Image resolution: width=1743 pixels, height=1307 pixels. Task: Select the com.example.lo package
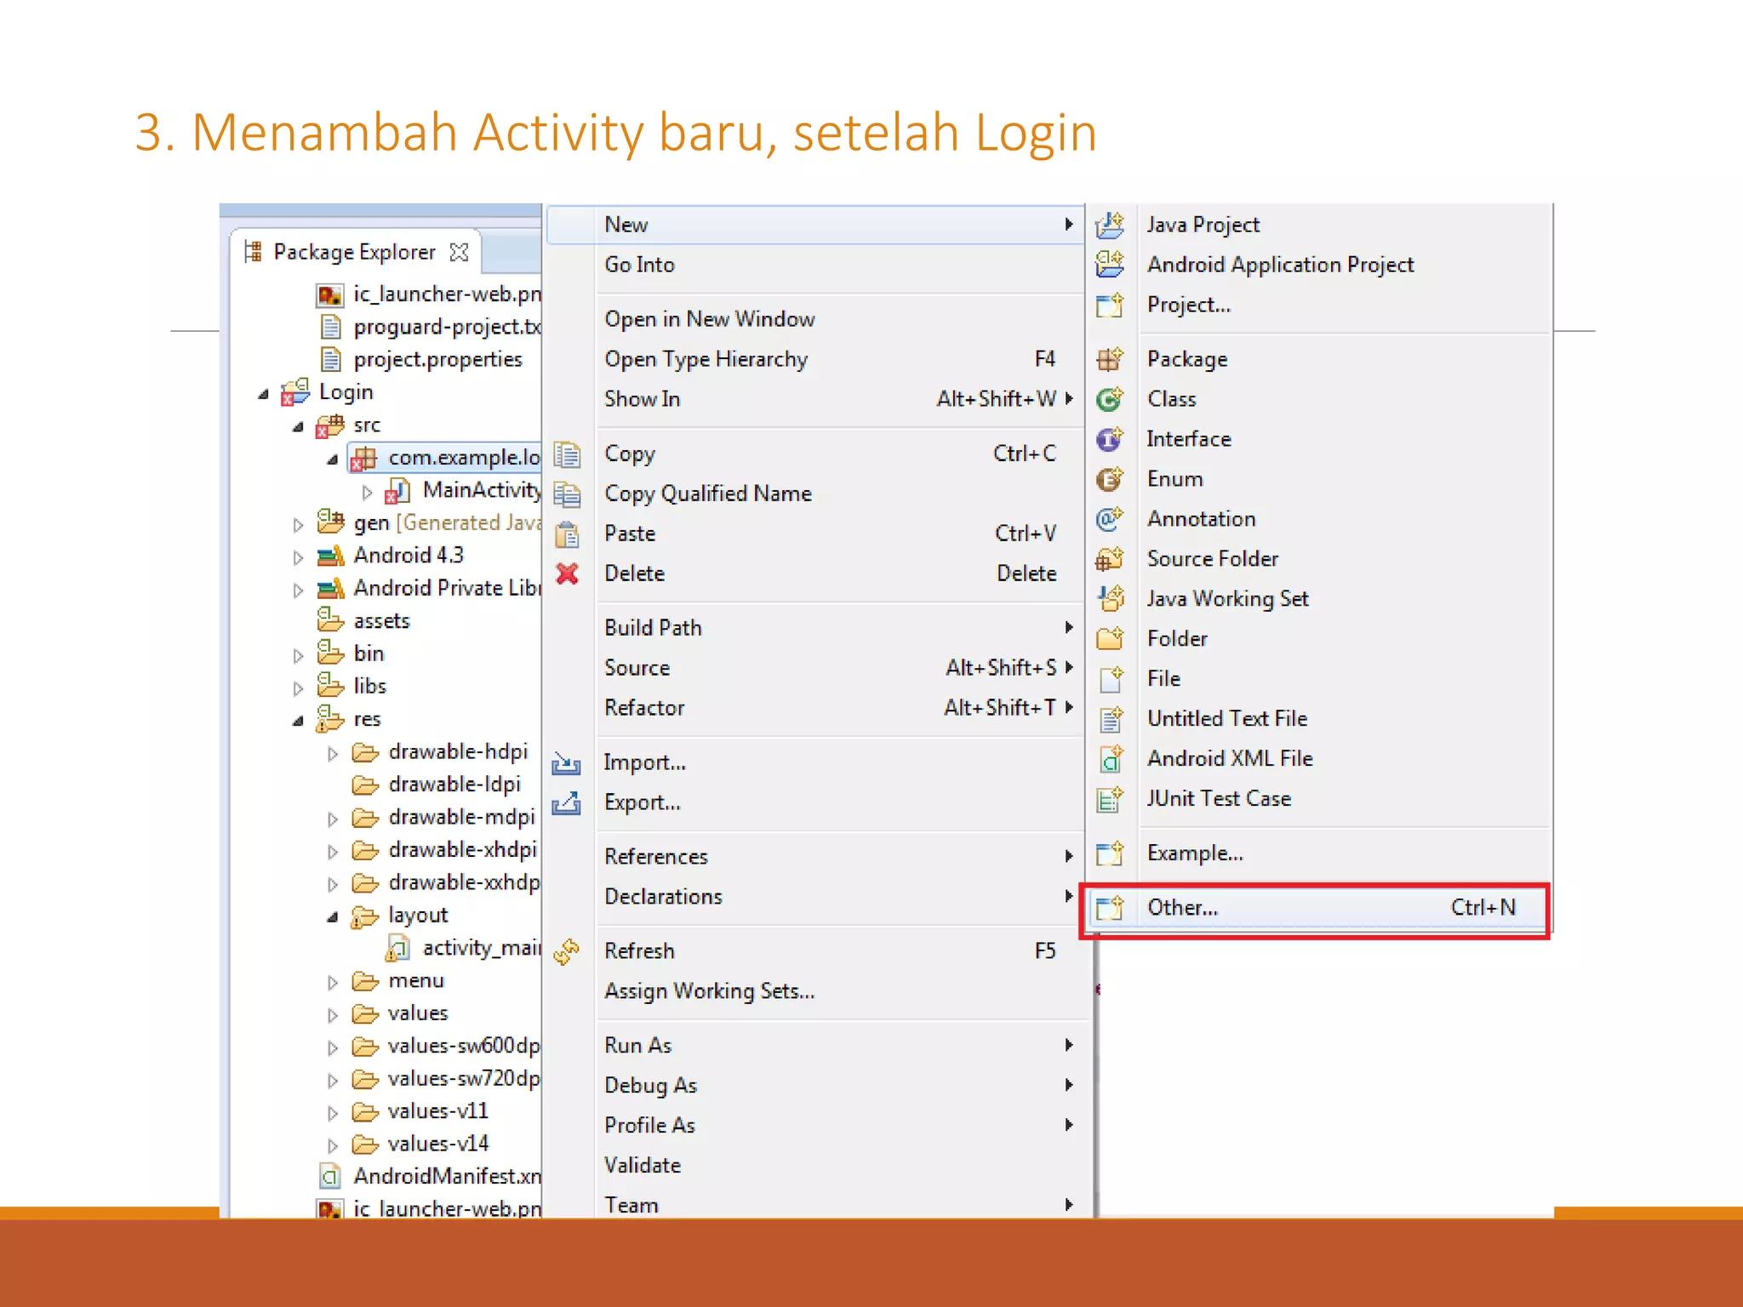(445, 459)
